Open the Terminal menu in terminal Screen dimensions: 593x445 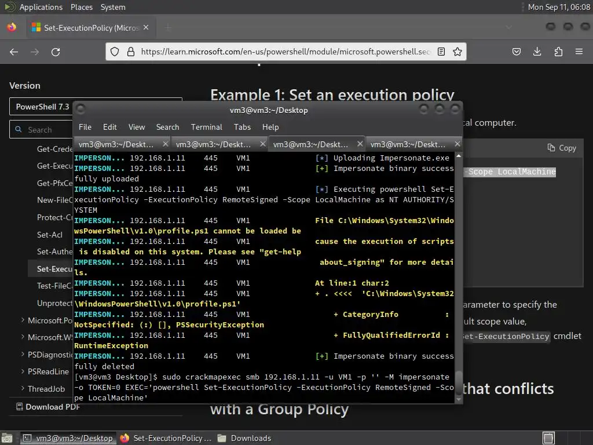tap(207, 127)
